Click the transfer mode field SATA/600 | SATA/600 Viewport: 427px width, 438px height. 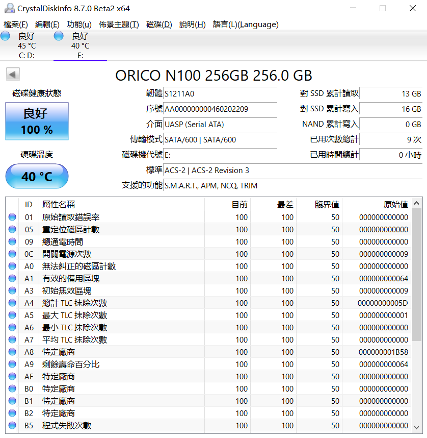pos(220,140)
